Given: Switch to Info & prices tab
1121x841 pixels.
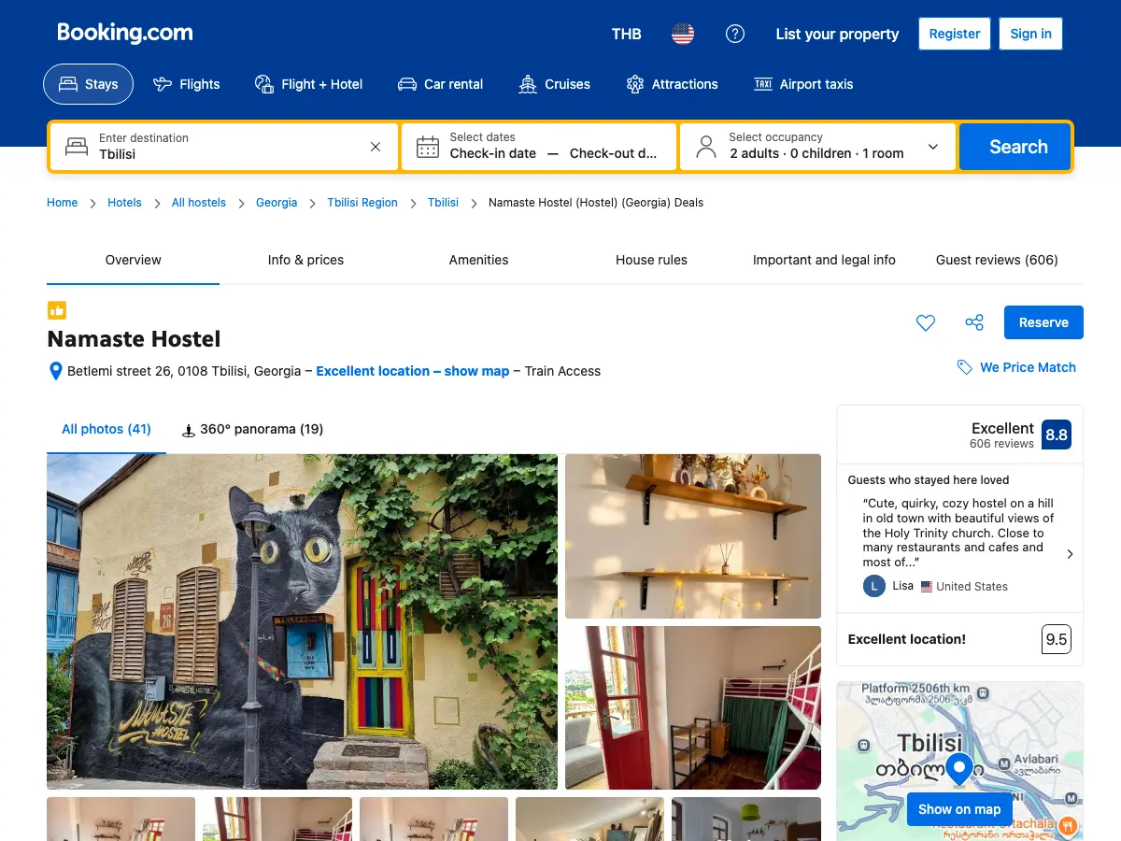Looking at the screenshot, I should point(305,261).
